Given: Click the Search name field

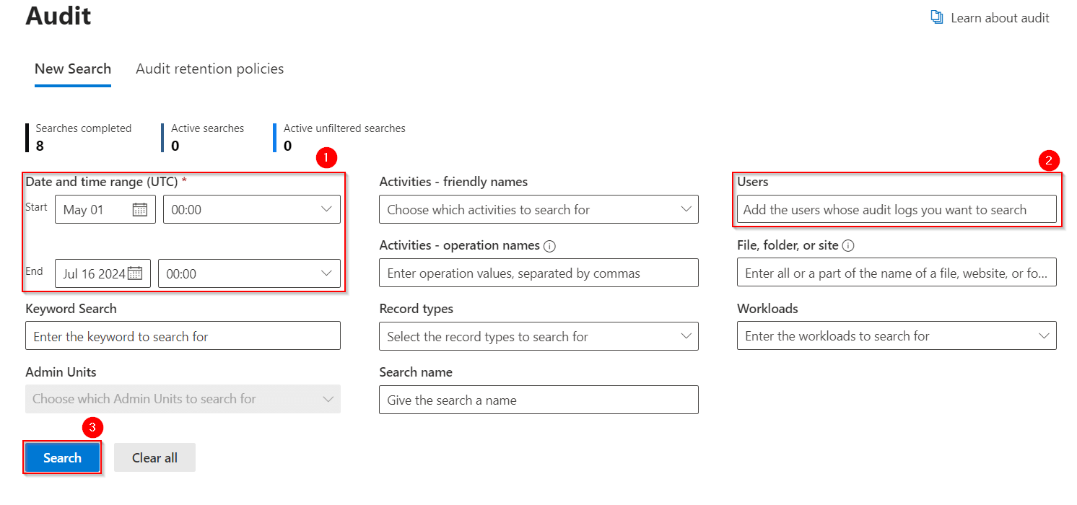Looking at the screenshot, I should 538,400.
